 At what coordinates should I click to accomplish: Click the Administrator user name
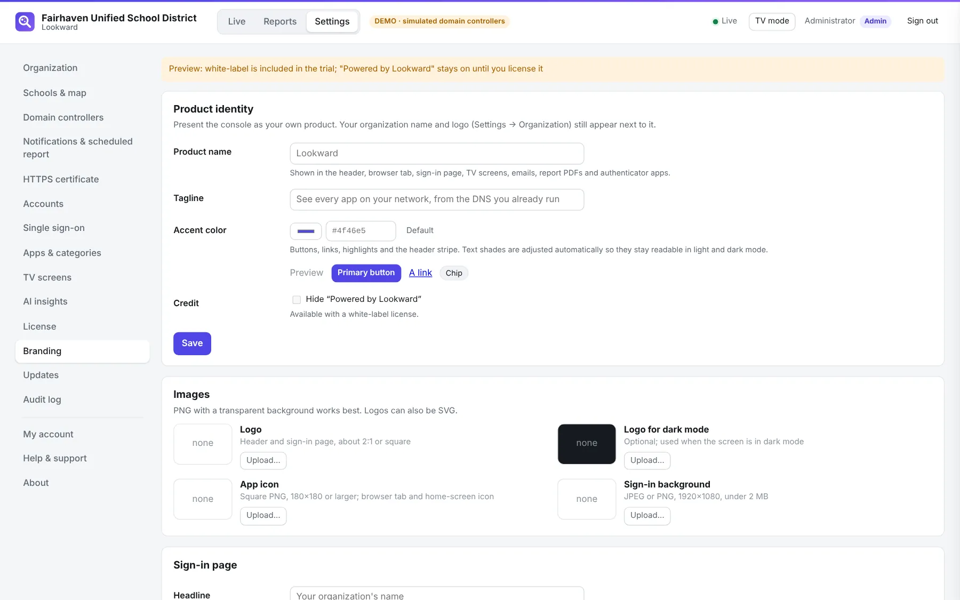(x=829, y=21)
